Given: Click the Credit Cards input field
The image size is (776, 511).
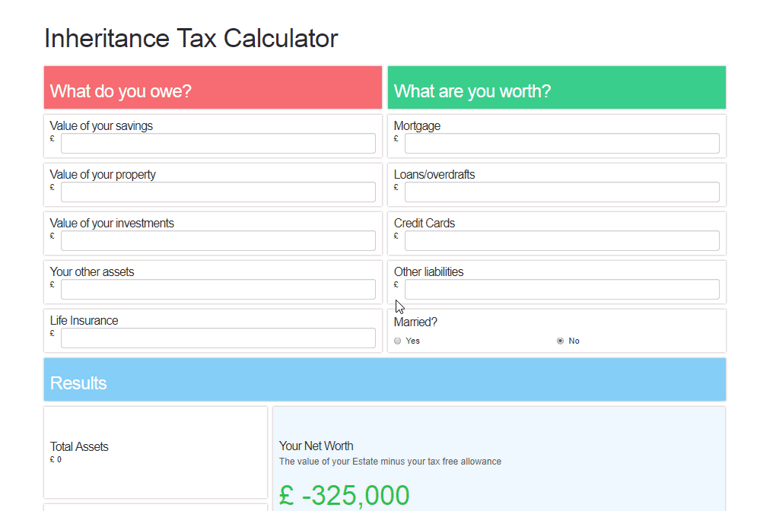Looking at the screenshot, I should [x=562, y=240].
